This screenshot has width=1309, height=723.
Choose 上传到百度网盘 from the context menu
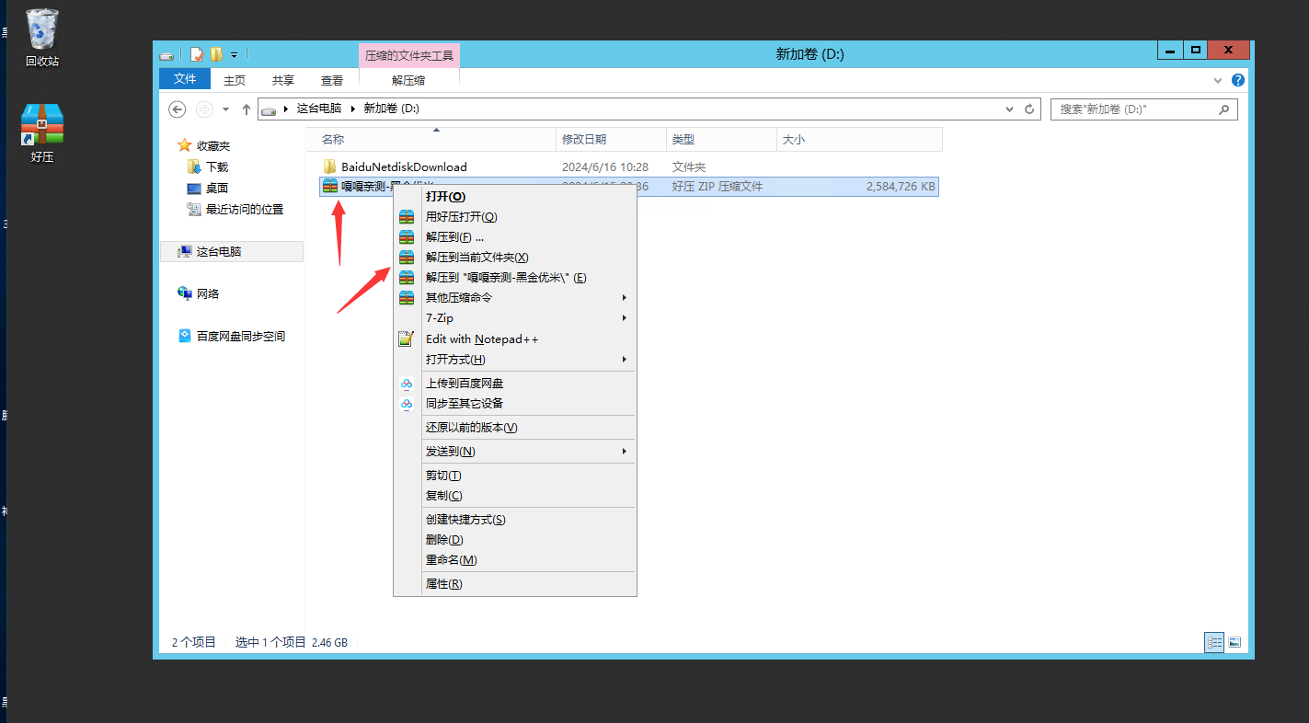click(515, 383)
